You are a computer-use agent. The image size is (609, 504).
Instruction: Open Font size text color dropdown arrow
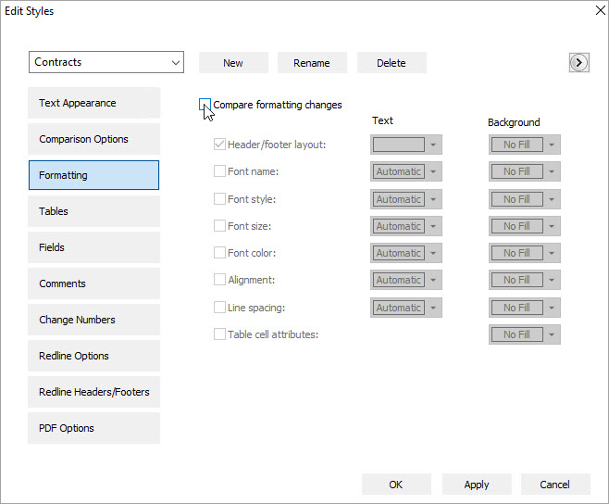[433, 226]
